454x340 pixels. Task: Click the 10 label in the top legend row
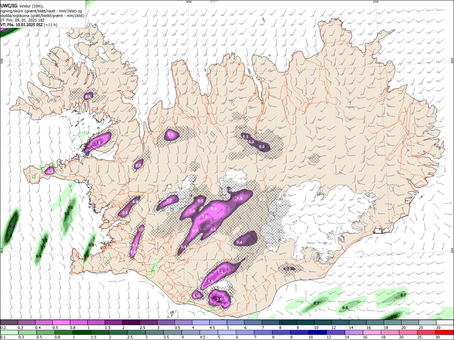coord(316,328)
